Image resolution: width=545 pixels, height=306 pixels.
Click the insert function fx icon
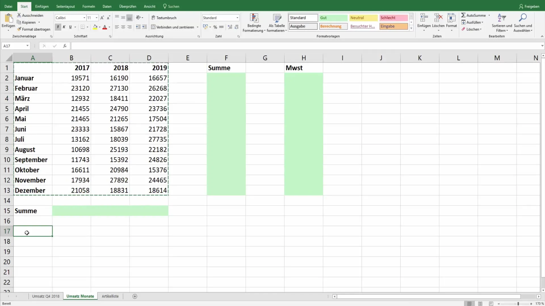point(65,46)
